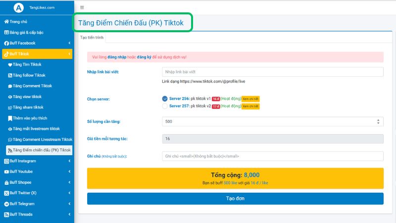Screen dimensions: 396x223
Task: Click the Twitter X icon in sidebar
Action: click(6, 193)
